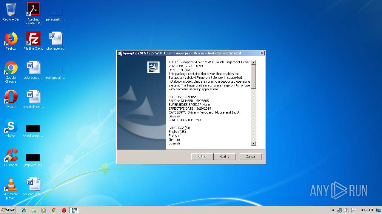Screen dimensions: 382x214
Task: Click the disabled Back button
Action: [202, 157]
